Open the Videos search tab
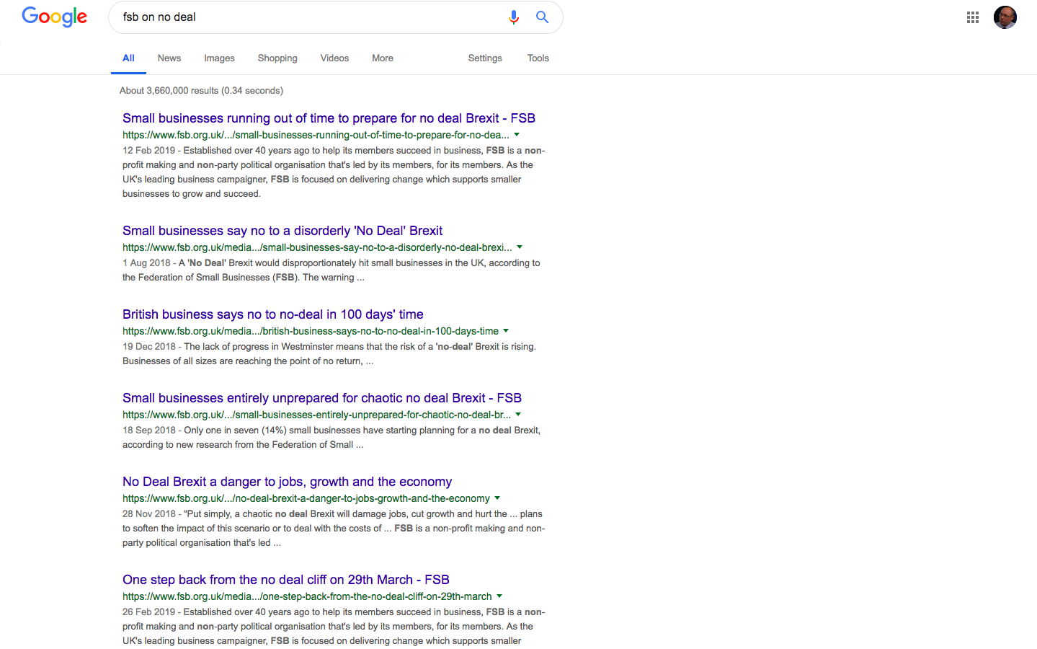Viewport: 1037px width, 649px height. pos(334,58)
